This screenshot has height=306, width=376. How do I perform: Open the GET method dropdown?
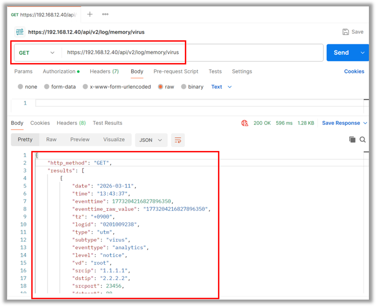[x=36, y=53]
